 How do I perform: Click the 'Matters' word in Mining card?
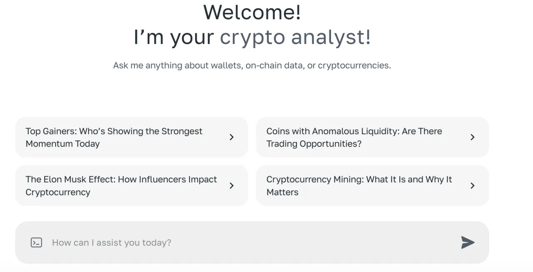[x=282, y=192]
